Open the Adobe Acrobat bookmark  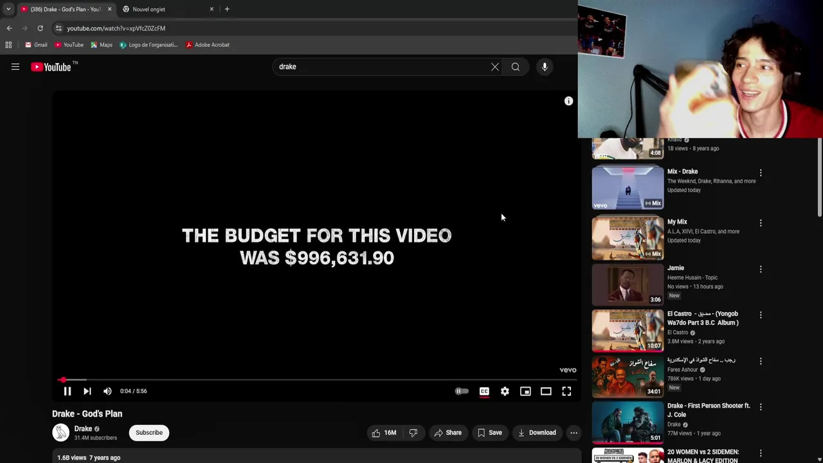coord(208,45)
